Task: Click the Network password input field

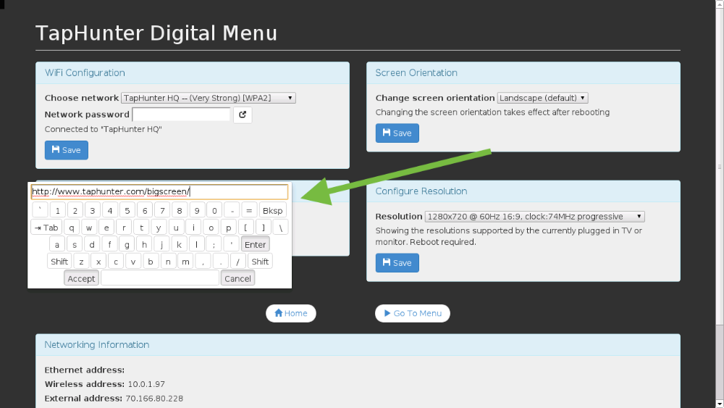Action: coord(181,114)
